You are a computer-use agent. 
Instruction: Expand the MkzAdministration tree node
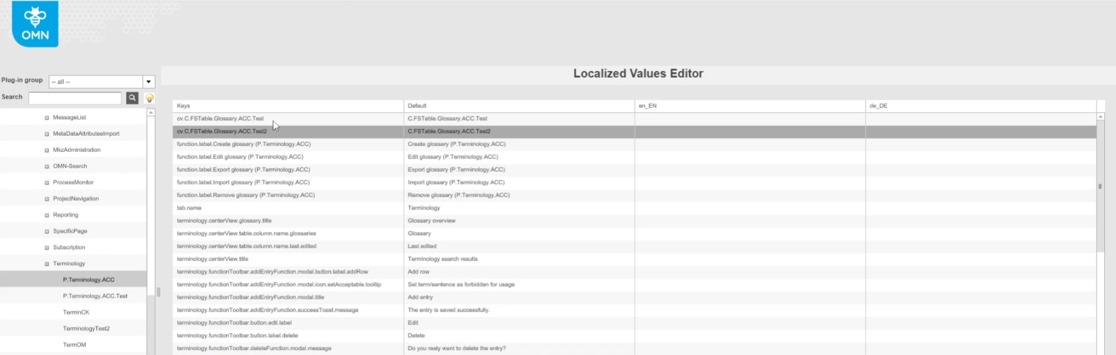(x=47, y=150)
